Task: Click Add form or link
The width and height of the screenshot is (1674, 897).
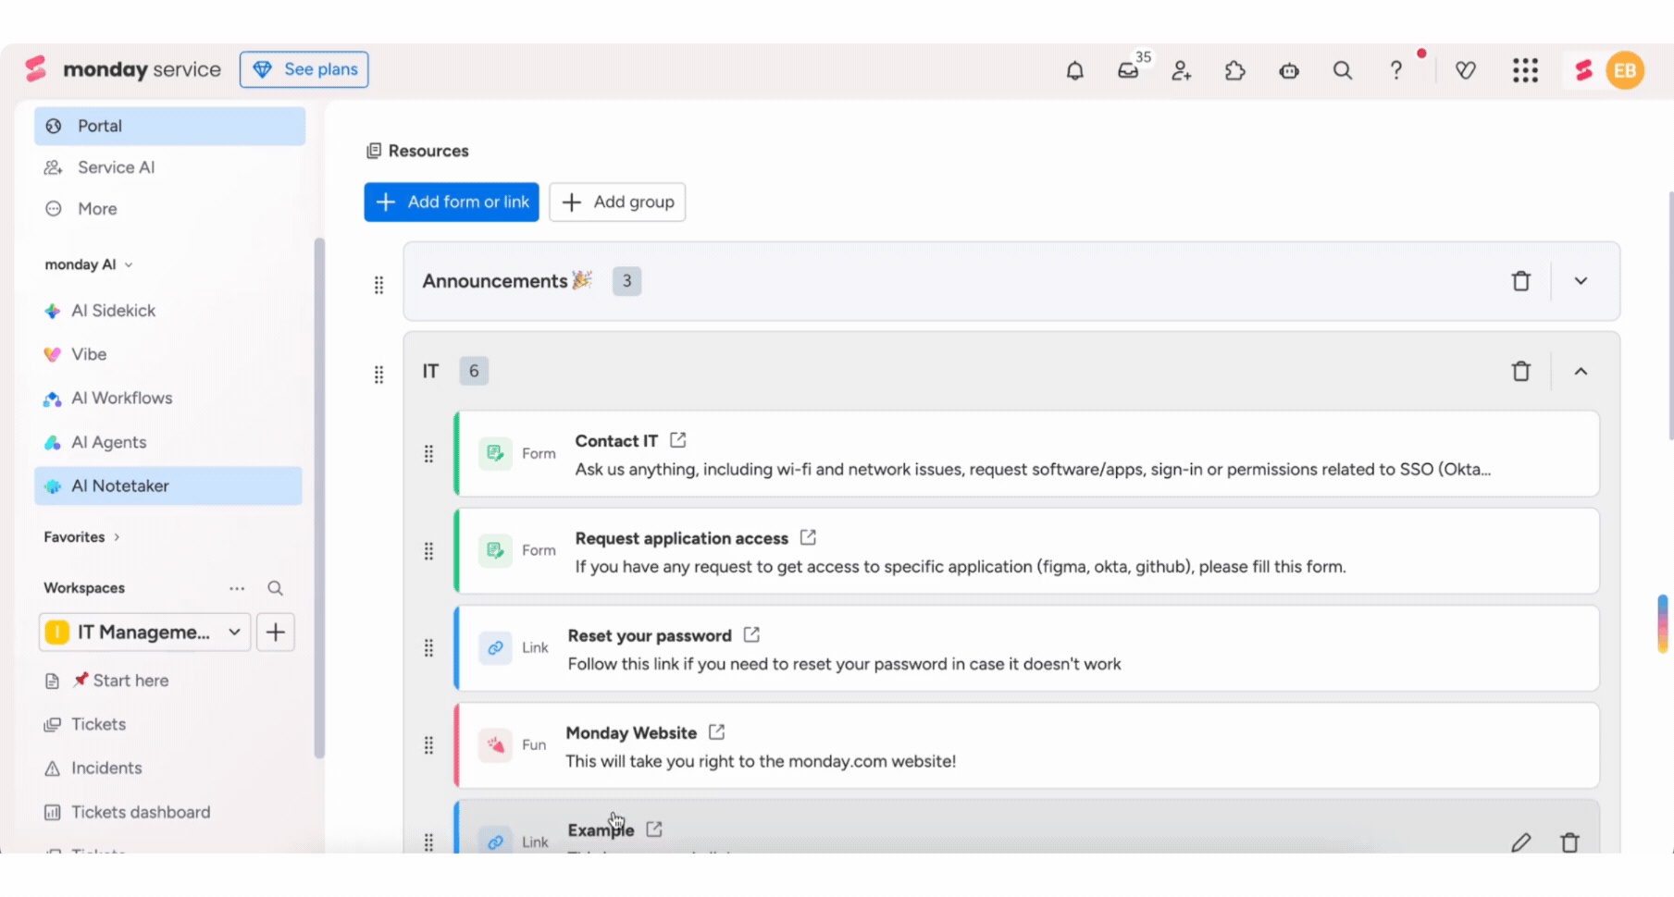Action: click(x=452, y=202)
